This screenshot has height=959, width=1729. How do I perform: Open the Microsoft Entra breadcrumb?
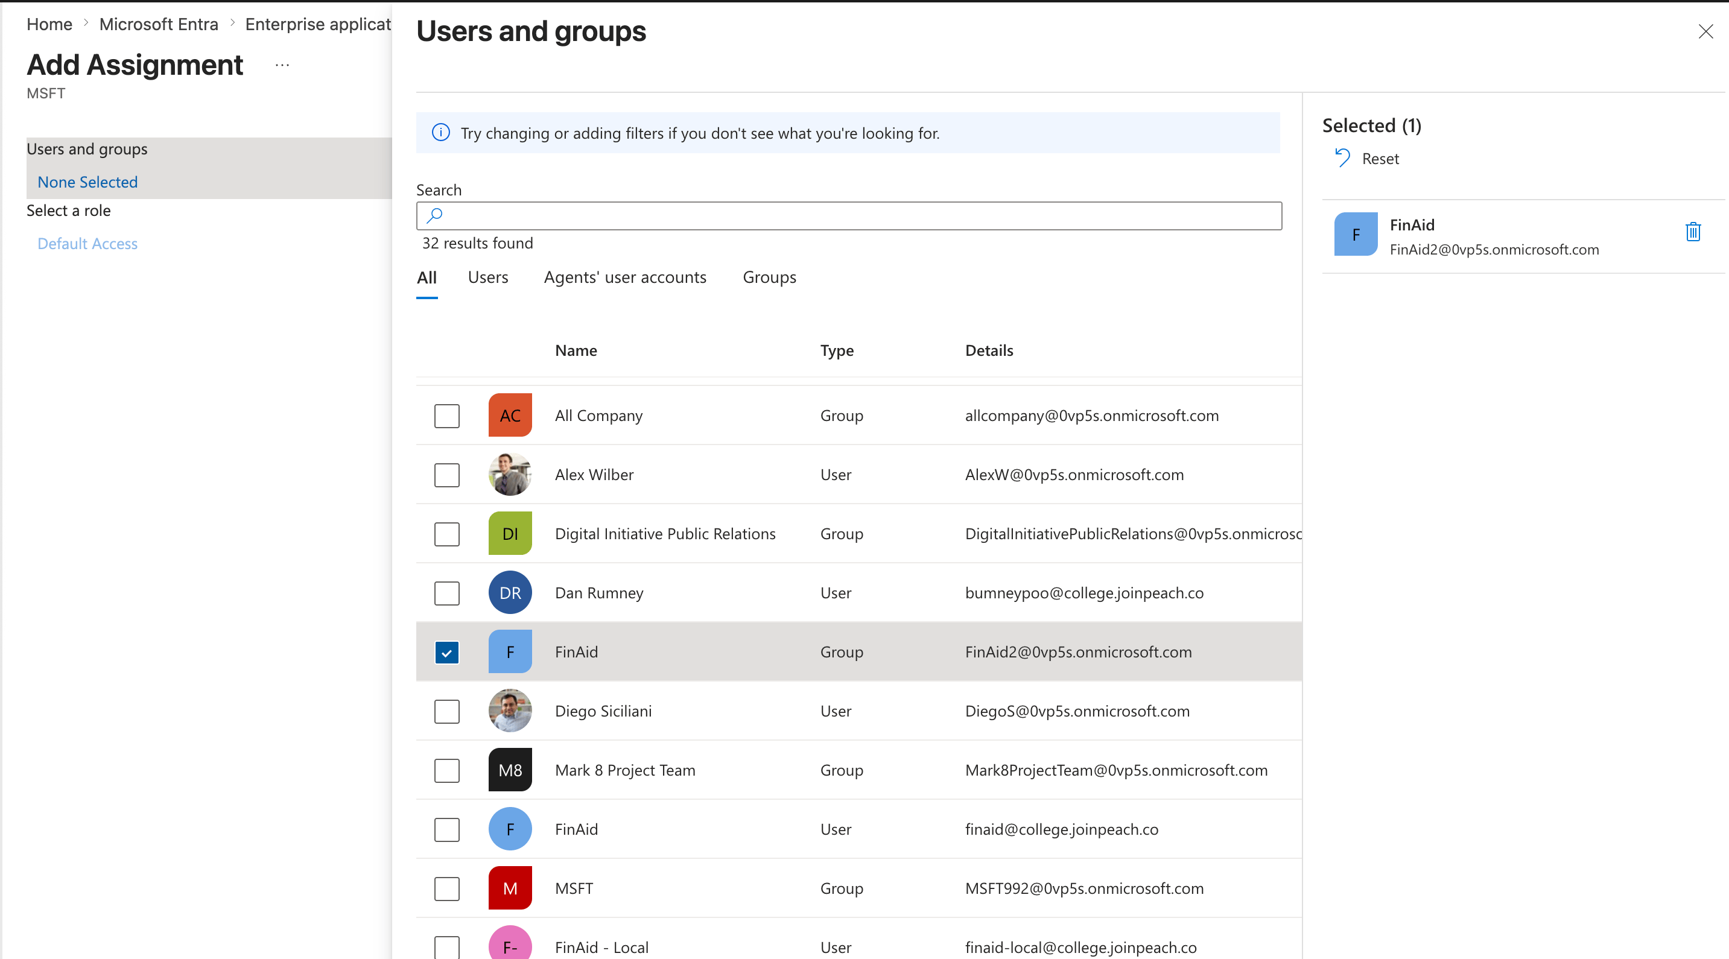point(159,24)
